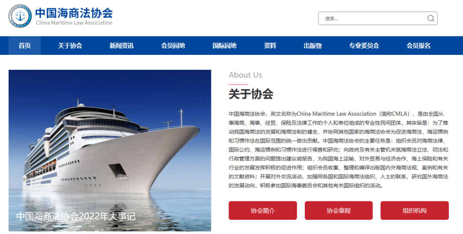Open the cruise ship banner image

coord(110,150)
